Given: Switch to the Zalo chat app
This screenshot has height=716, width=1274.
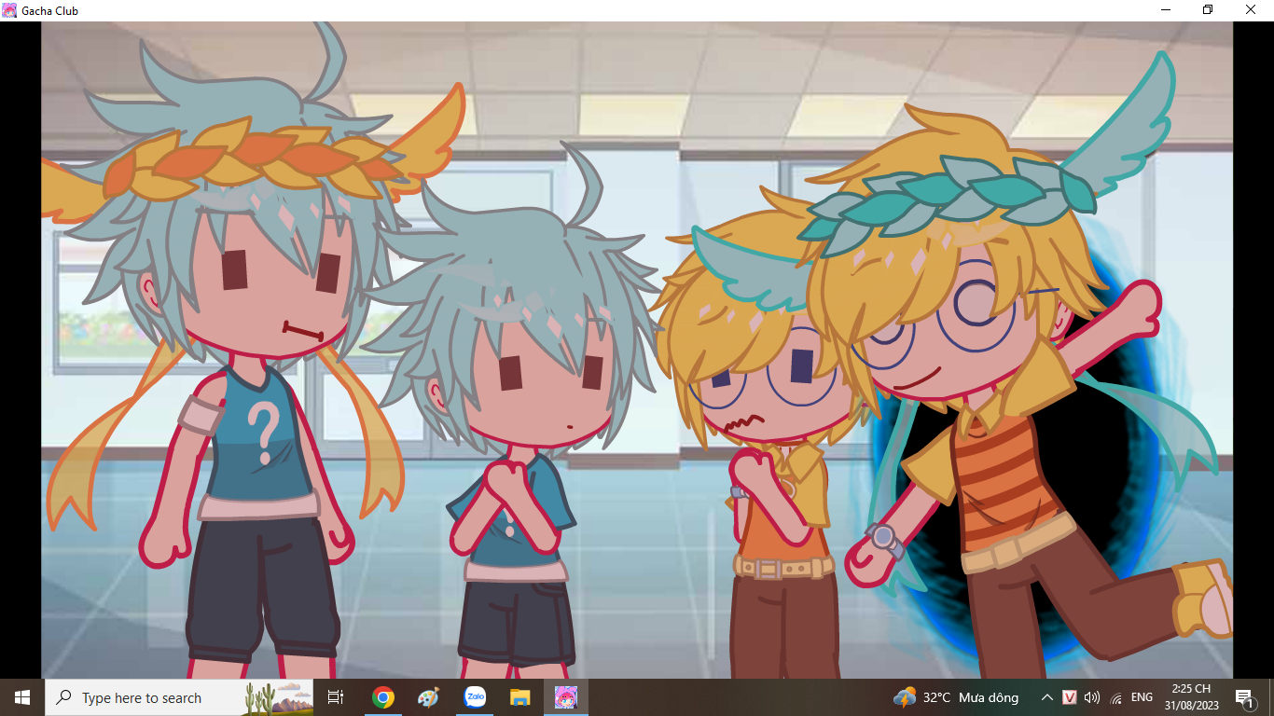Looking at the screenshot, I should pyautogui.click(x=475, y=697).
